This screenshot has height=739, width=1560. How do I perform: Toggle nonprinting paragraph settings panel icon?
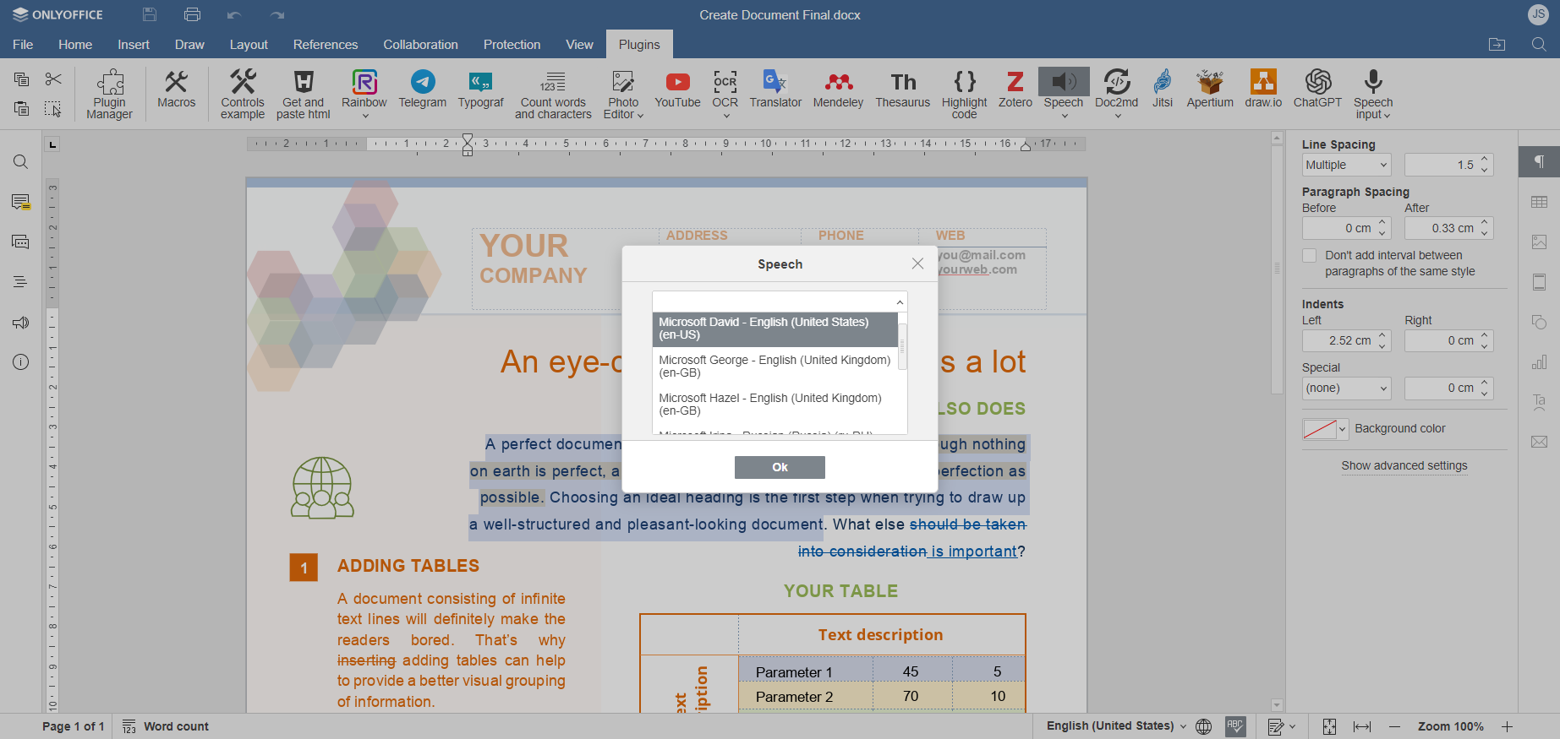coord(1539,161)
